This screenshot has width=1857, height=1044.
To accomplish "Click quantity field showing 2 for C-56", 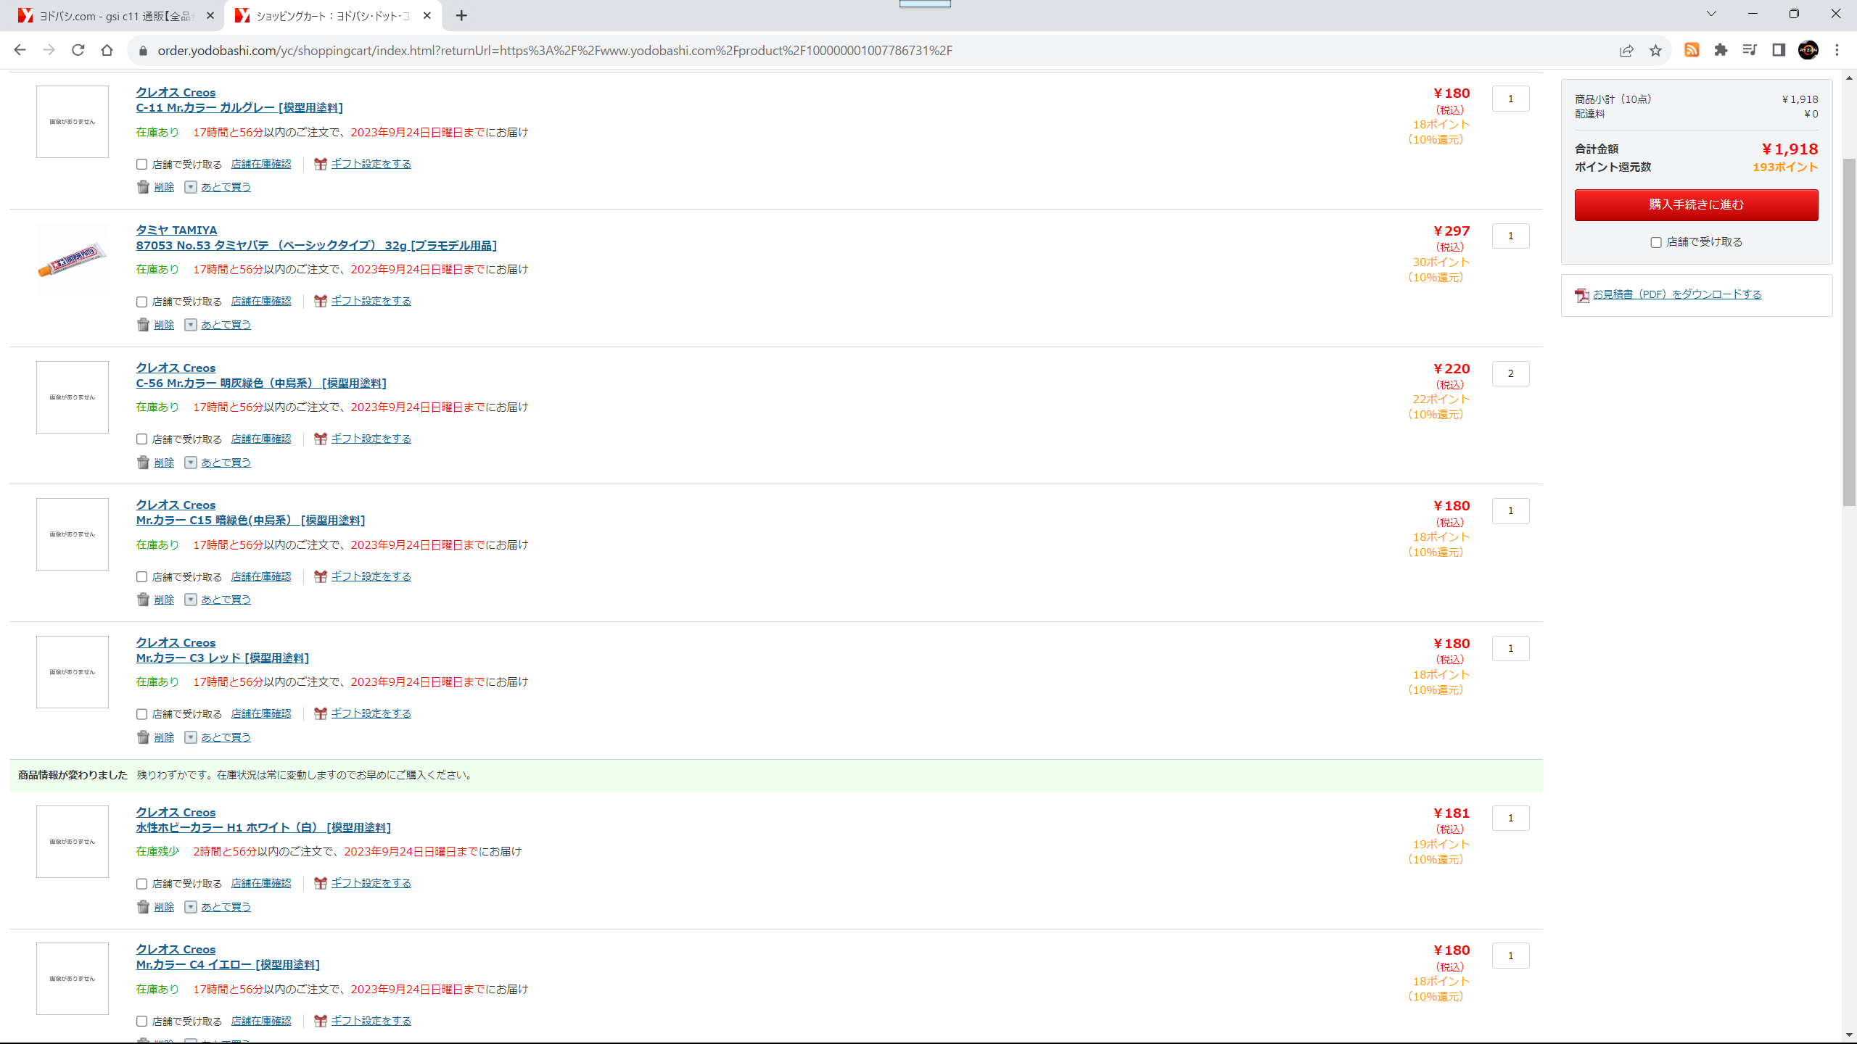I will [1511, 373].
